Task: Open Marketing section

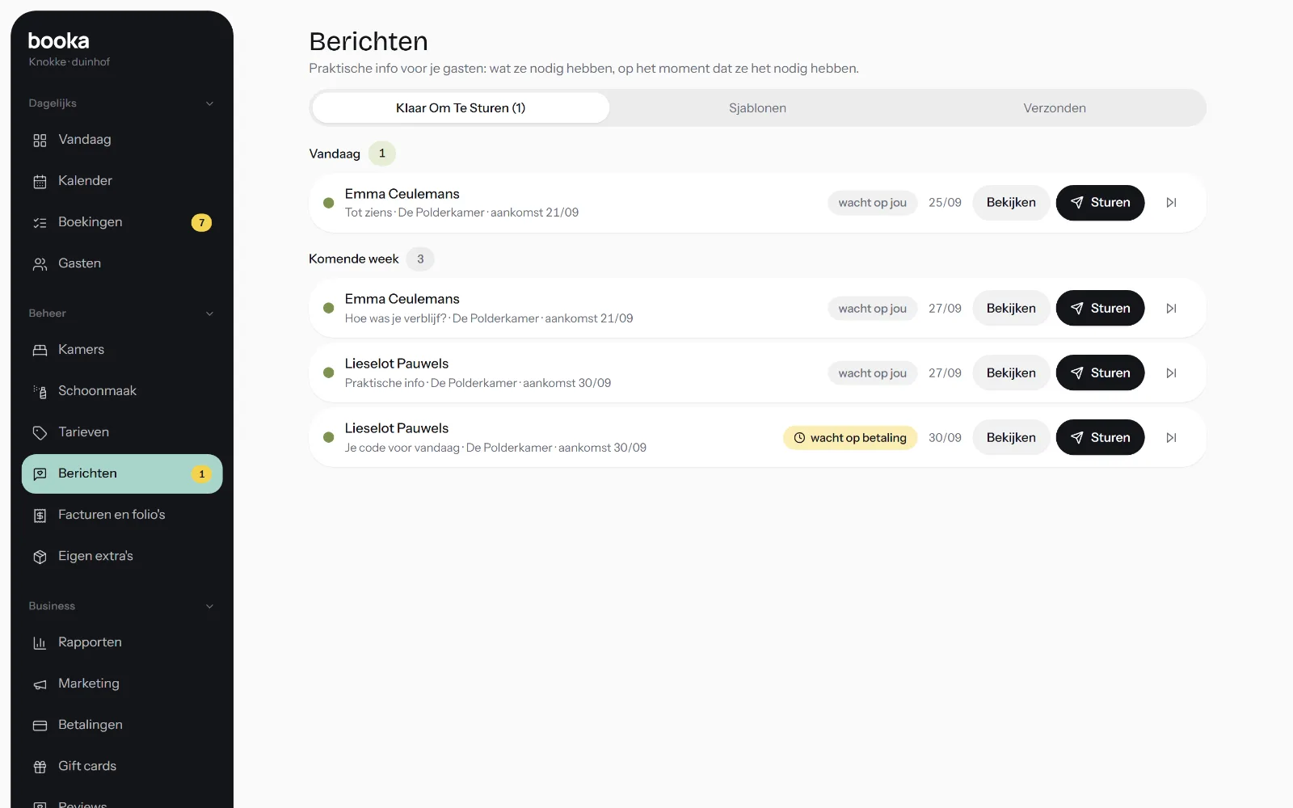Action: (122, 684)
